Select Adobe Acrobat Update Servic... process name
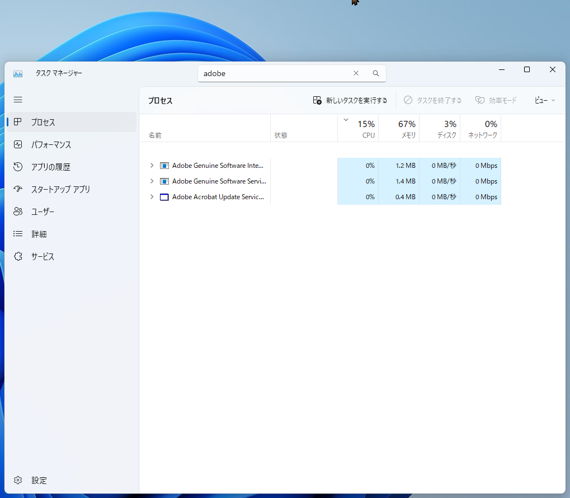The image size is (570, 498). (x=218, y=197)
